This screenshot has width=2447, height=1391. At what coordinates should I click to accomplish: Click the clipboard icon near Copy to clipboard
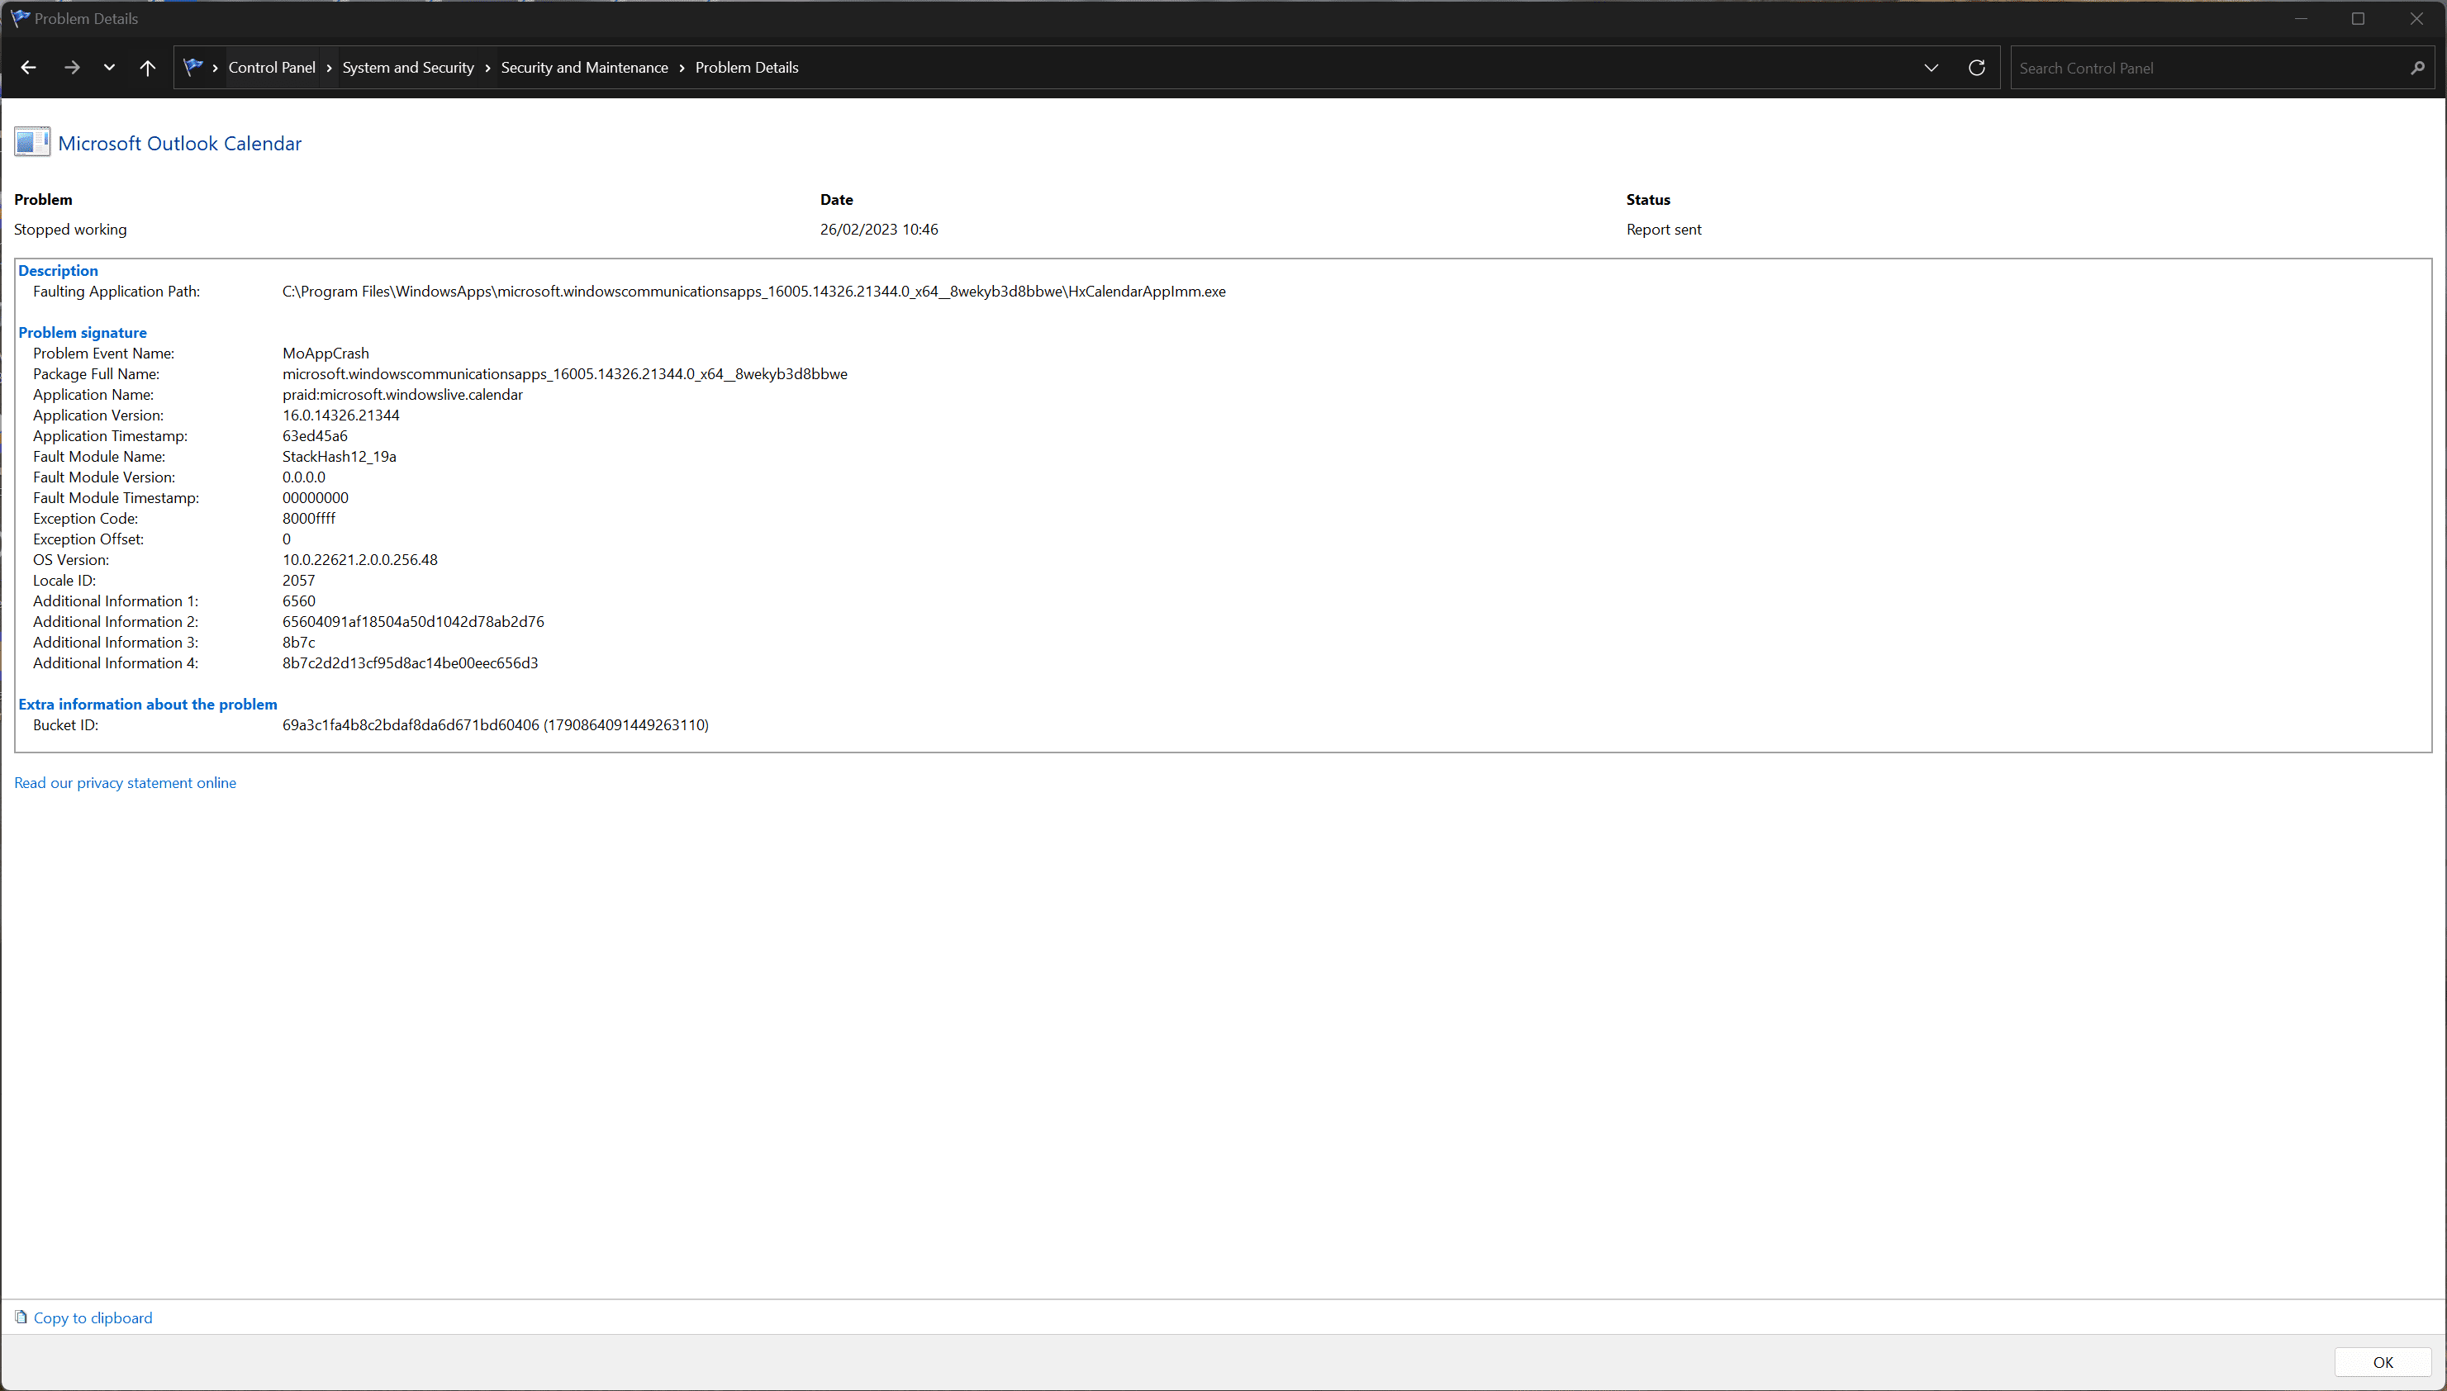point(21,1317)
